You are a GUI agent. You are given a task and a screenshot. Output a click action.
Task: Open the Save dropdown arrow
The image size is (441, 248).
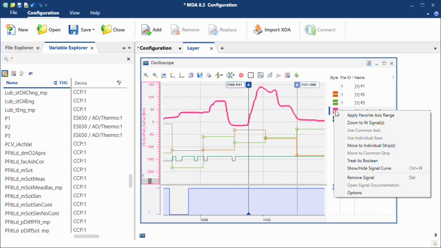pyautogui.click(x=93, y=30)
